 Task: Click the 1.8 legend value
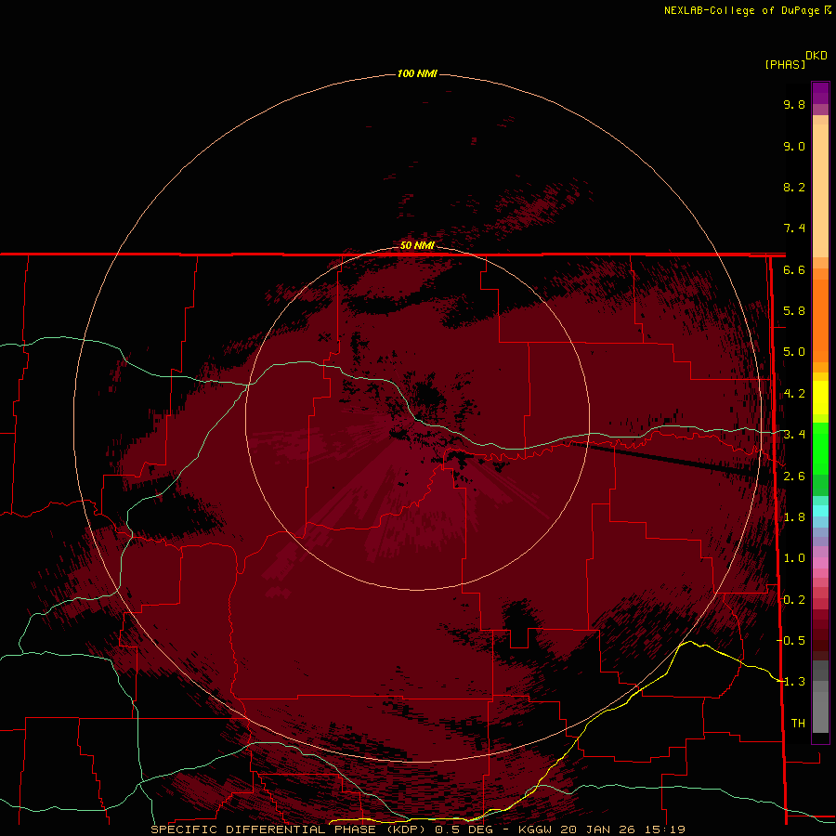(794, 517)
